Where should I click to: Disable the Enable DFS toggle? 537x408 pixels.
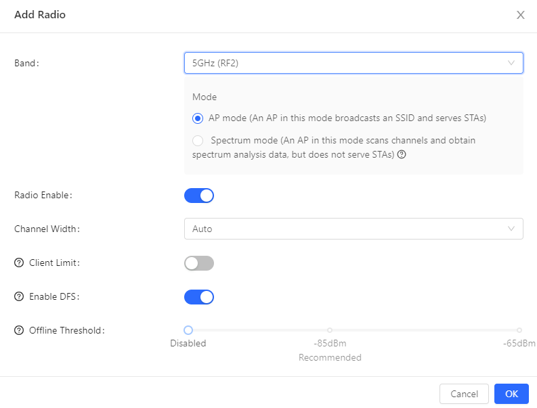pyautogui.click(x=199, y=297)
